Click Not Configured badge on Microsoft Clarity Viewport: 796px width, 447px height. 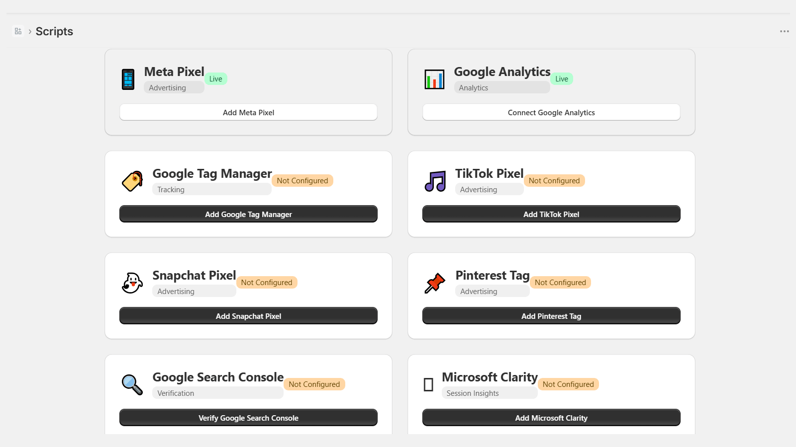[x=568, y=384]
